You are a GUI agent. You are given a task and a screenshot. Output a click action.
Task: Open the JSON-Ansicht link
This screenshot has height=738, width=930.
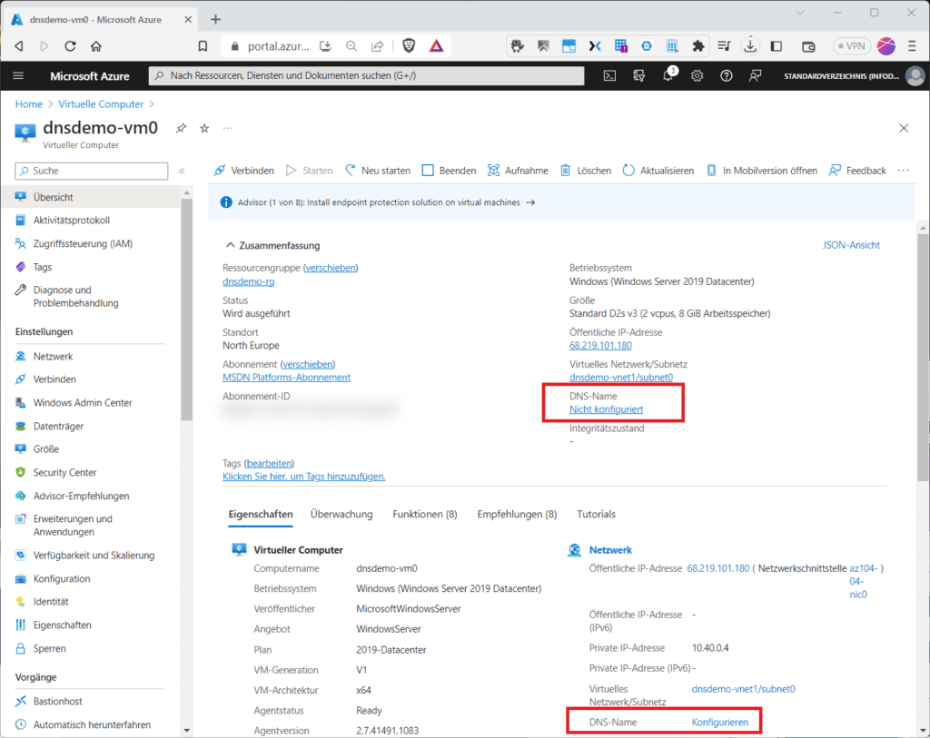(851, 245)
